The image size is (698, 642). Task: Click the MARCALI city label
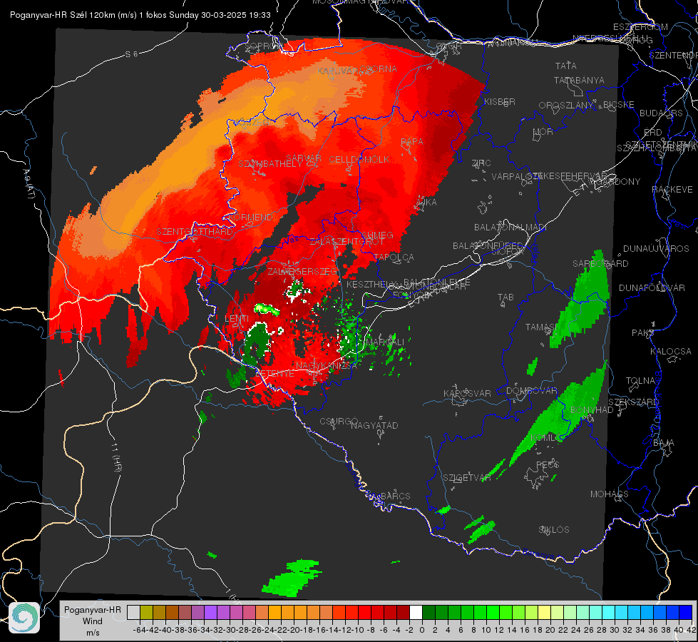386,342
